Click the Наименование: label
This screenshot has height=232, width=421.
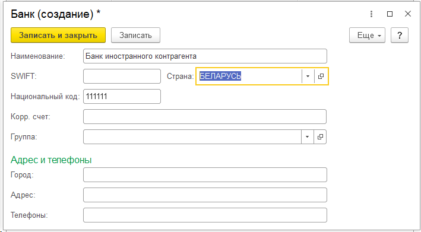coord(38,56)
